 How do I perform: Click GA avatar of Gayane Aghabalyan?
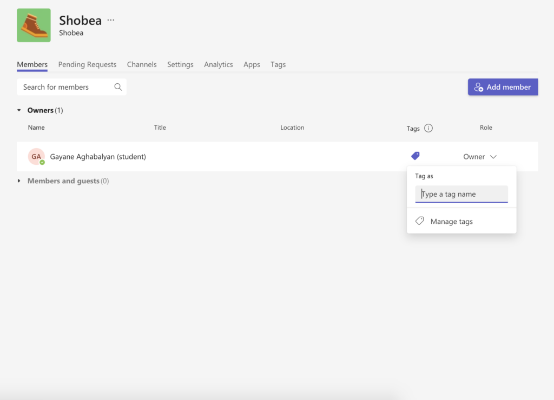click(36, 156)
